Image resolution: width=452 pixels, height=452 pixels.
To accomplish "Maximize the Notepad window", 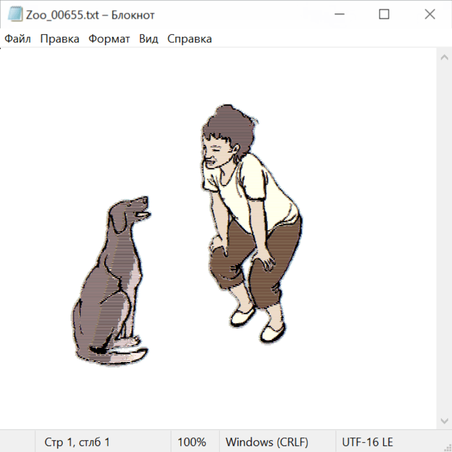I will click(384, 15).
